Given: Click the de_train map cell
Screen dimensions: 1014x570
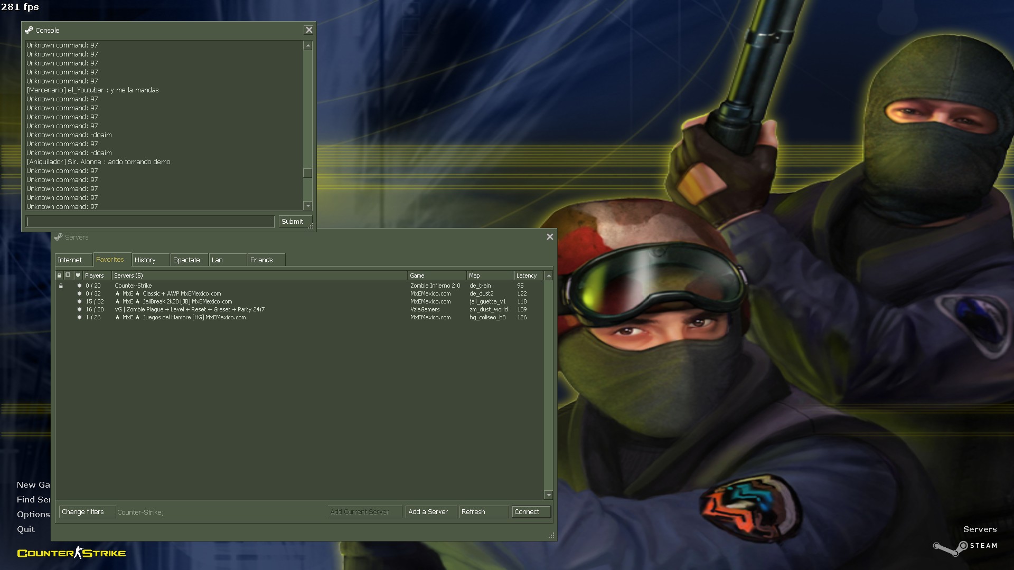Looking at the screenshot, I should (x=480, y=286).
